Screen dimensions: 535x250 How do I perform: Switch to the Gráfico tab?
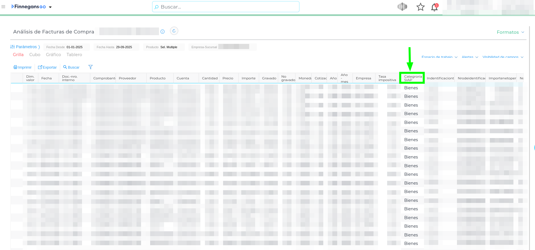pyautogui.click(x=53, y=55)
